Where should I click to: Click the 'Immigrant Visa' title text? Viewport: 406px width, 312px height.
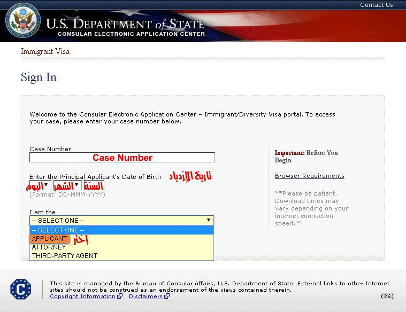[x=45, y=51]
